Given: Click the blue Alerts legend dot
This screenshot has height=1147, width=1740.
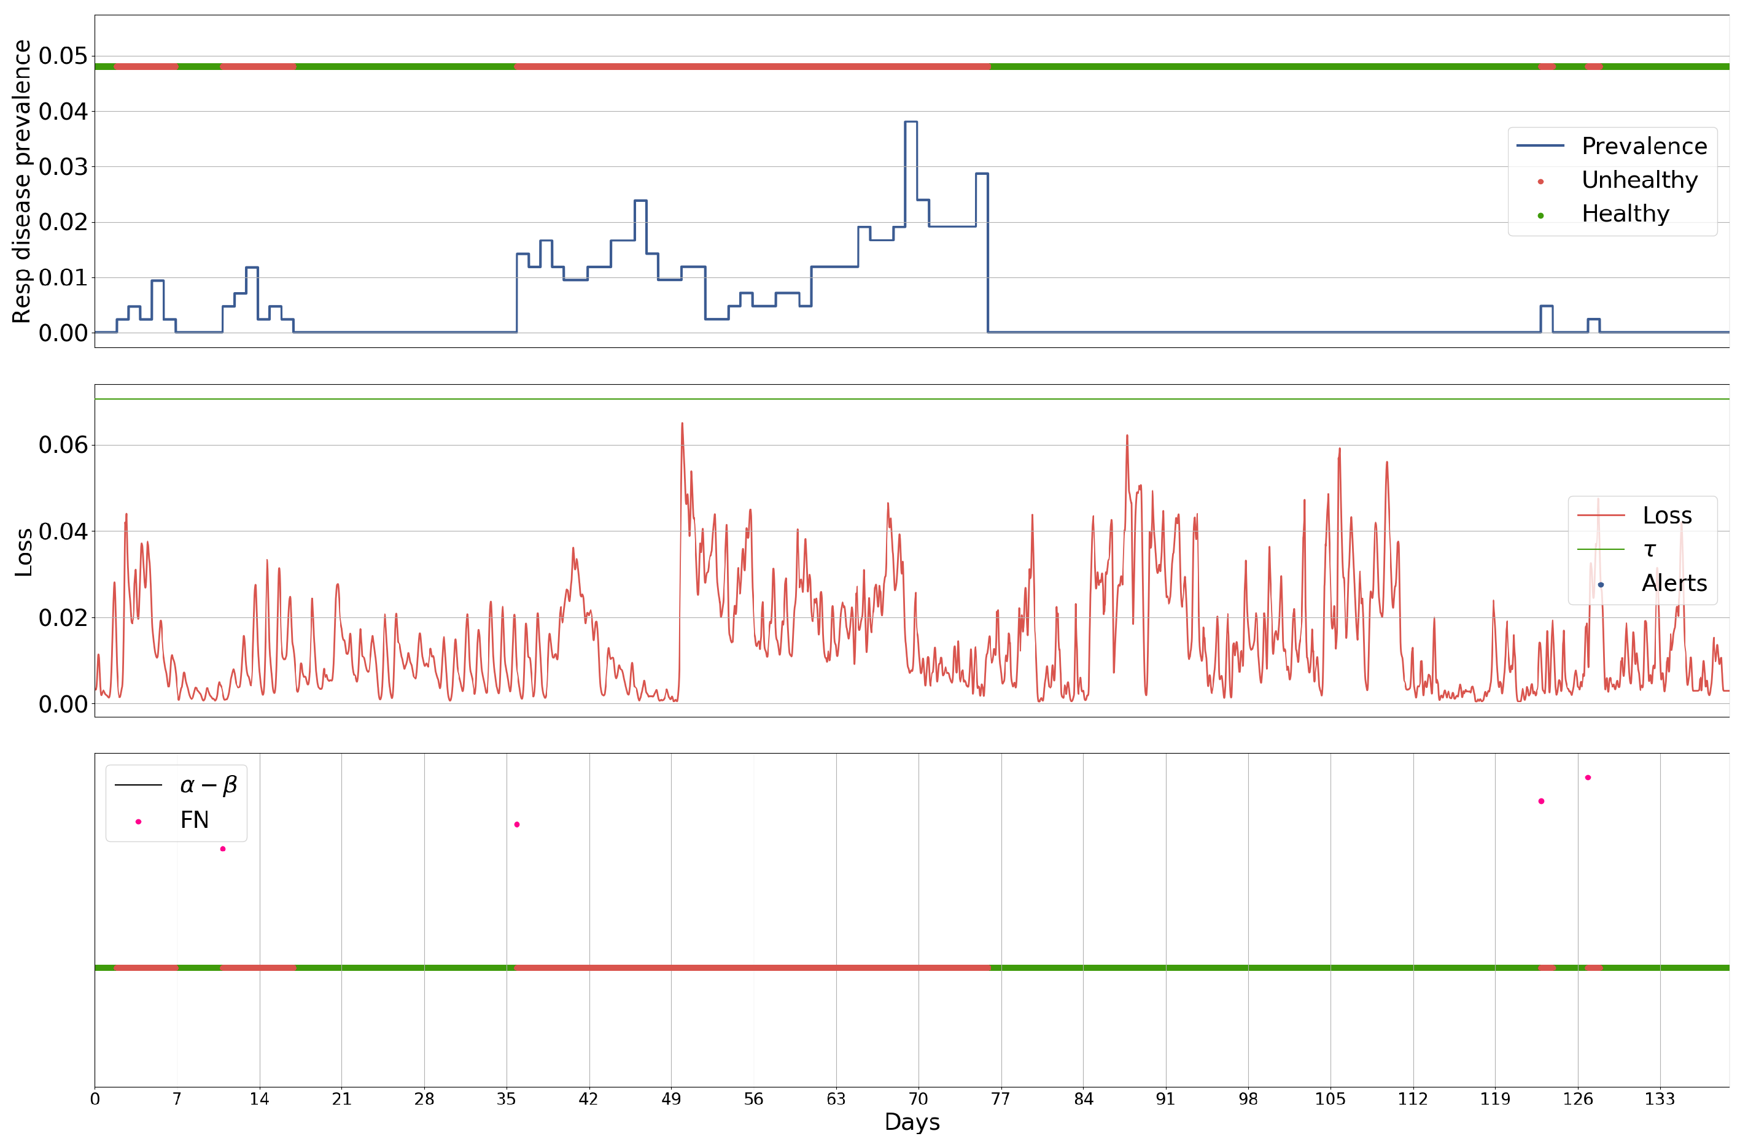Looking at the screenshot, I should click(x=1601, y=584).
